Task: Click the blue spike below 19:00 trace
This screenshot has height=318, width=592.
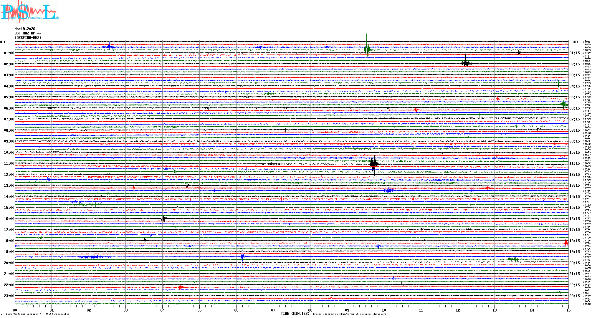Action: (242, 257)
